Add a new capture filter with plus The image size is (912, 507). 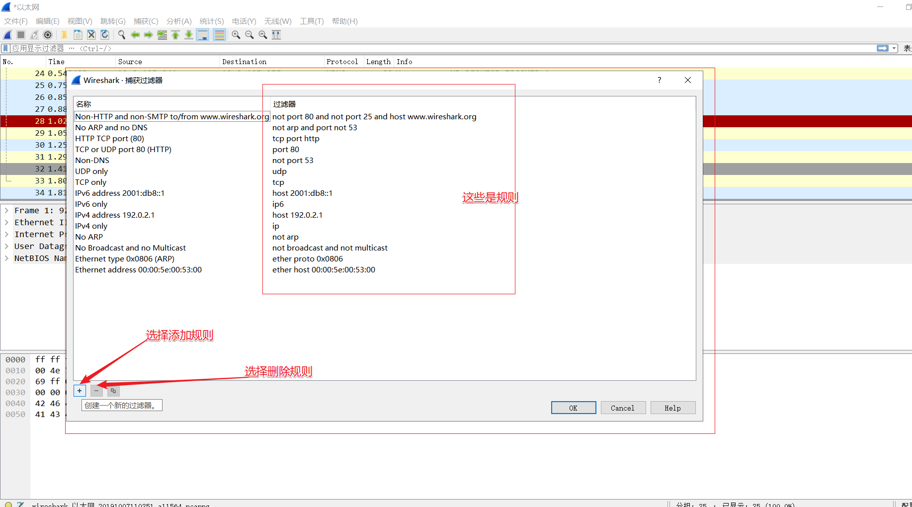point(80,391)
